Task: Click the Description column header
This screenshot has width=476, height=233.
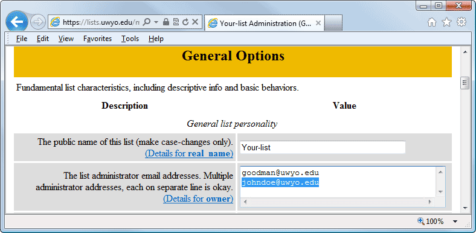Action: click(125, 106)
